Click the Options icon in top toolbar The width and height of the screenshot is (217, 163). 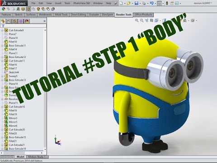pyautogui.click(x=177, y=3)
